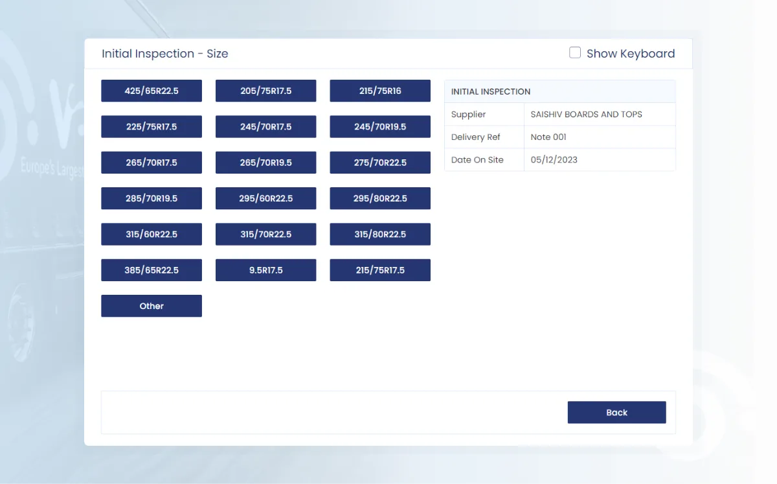Pick tyre size 315/60R22.5
Screen dimensions: 777x484
pyautogui.click(x=152, y=235)
